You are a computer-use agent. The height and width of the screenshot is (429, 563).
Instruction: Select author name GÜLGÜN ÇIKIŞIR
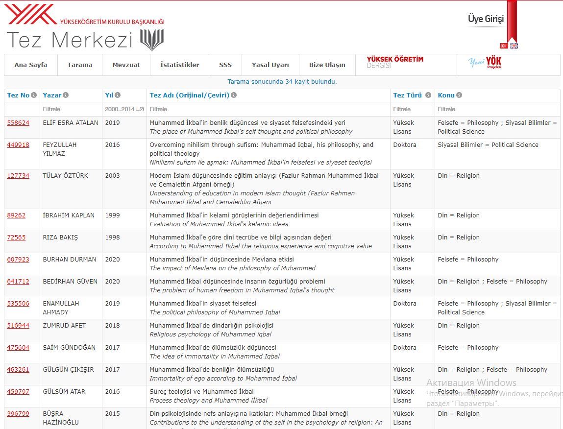point(69,370)
